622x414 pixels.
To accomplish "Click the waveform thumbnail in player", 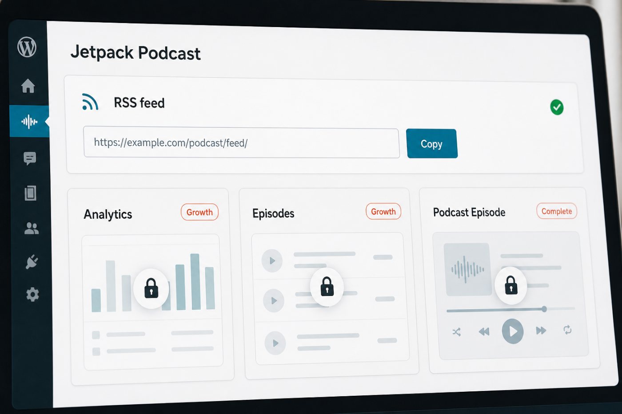I will (x=467, y=269).
